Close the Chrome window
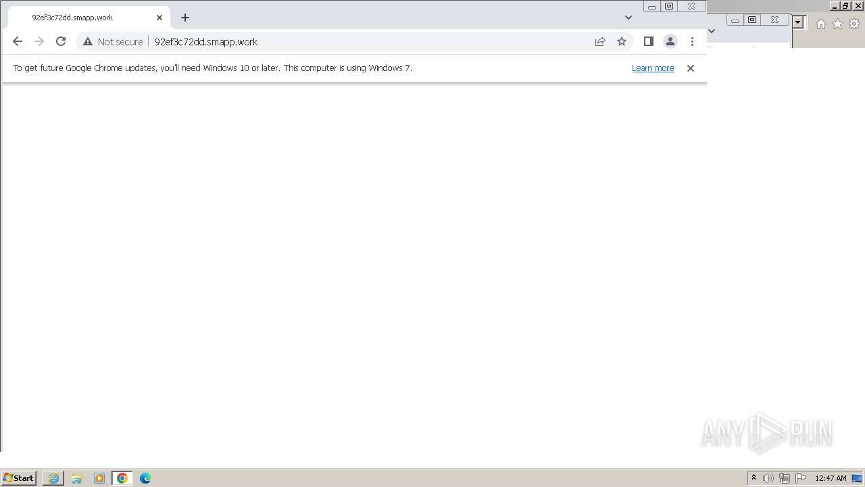Screen dimensions: 865x487 pyautogui.click(x=691, y=6)
